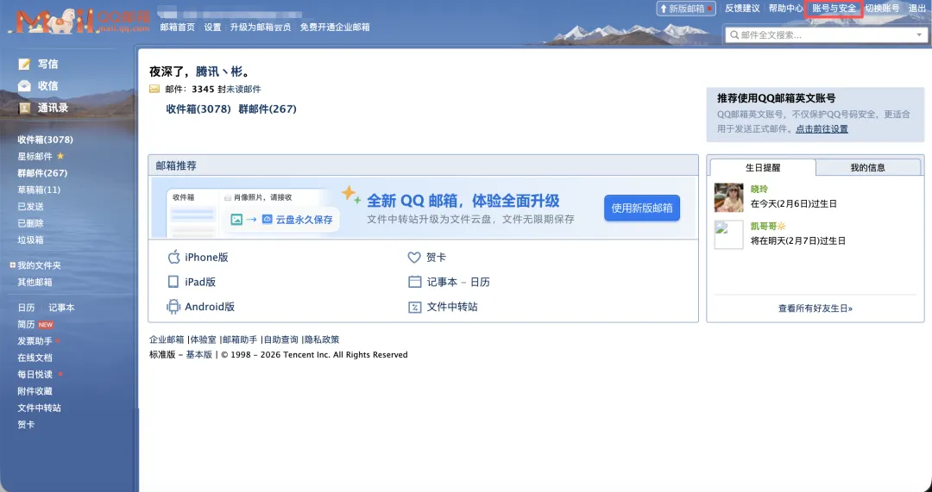Image resolution: width=932 pixels, height=492 pixels.
Task: Click the 使用新版邮箱 button
Action: click(642, 208)
